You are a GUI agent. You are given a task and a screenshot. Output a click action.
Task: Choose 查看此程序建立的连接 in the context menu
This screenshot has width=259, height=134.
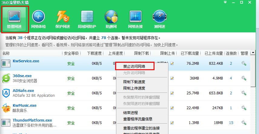(x=141, y=128)
